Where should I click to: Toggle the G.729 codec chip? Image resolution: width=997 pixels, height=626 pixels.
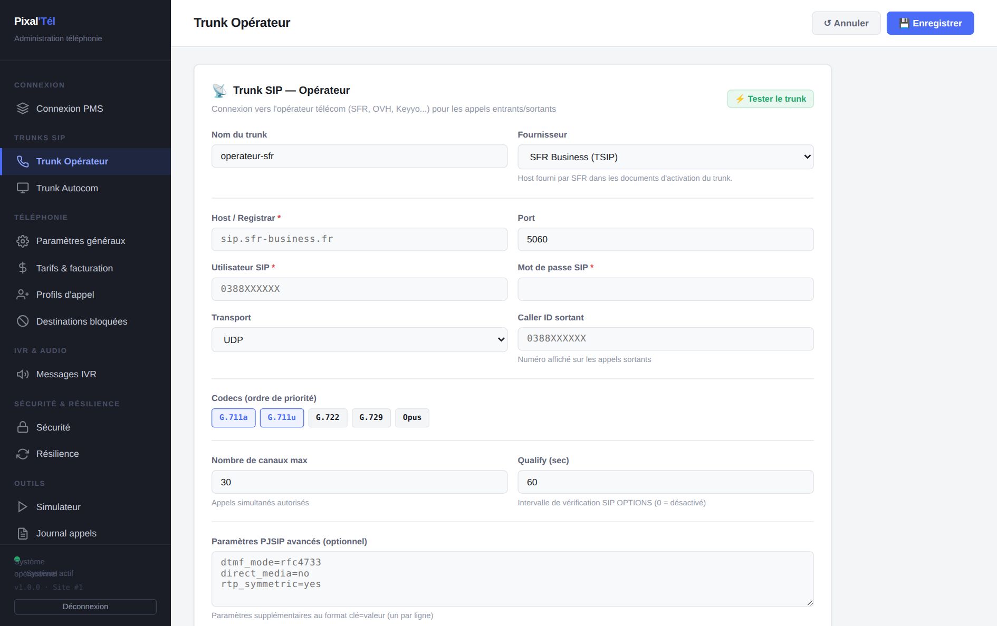click(x=371, y=418)
